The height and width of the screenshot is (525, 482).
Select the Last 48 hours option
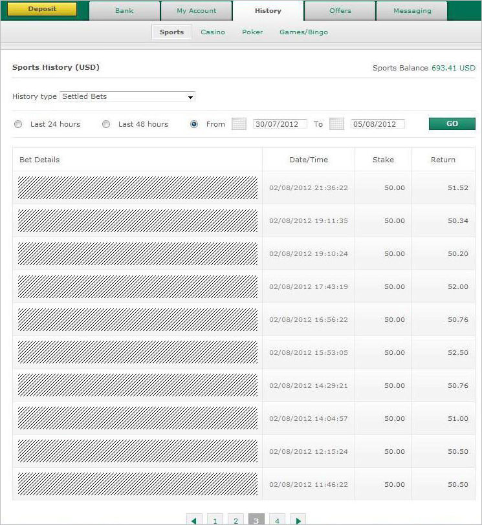pos(106,124)
